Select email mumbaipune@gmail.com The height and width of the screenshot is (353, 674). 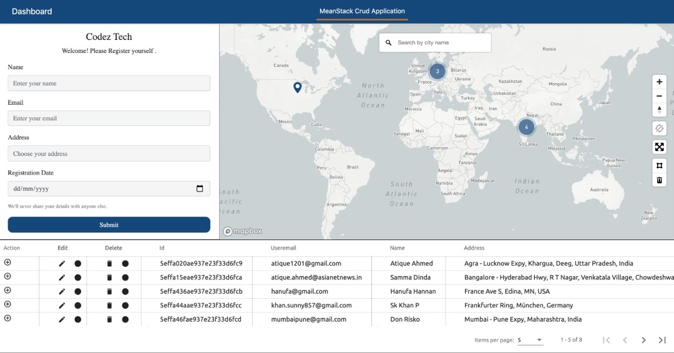309,319
